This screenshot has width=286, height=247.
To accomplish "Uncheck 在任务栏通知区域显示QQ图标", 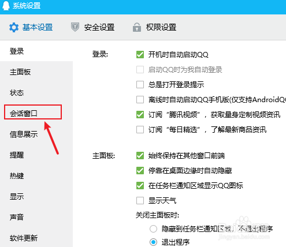I will click(140, 186).
